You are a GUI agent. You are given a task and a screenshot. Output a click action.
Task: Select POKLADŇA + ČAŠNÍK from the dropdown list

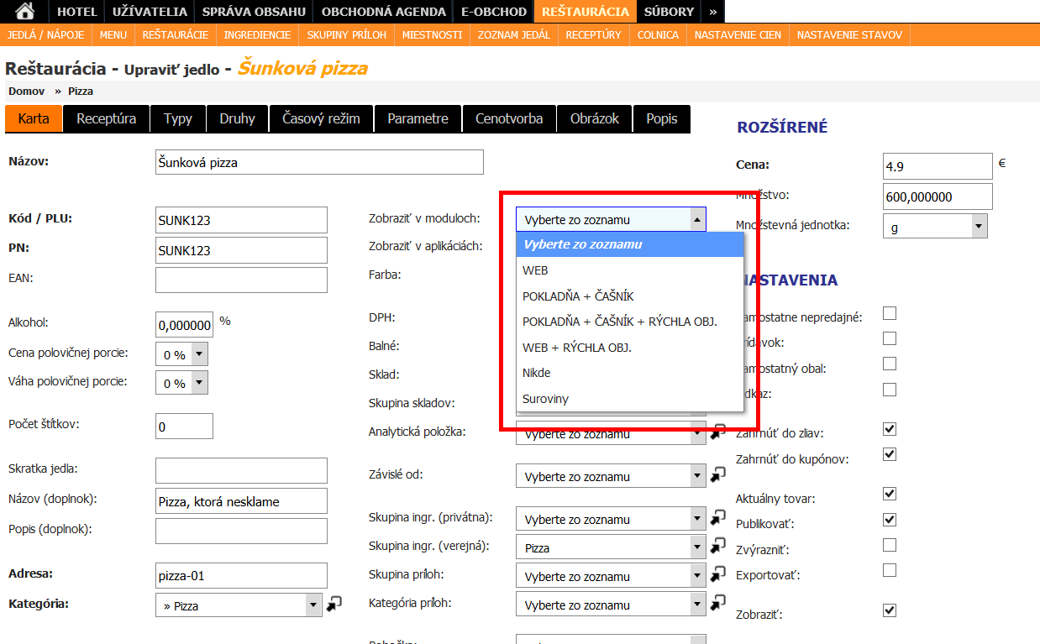pos(578,296)
